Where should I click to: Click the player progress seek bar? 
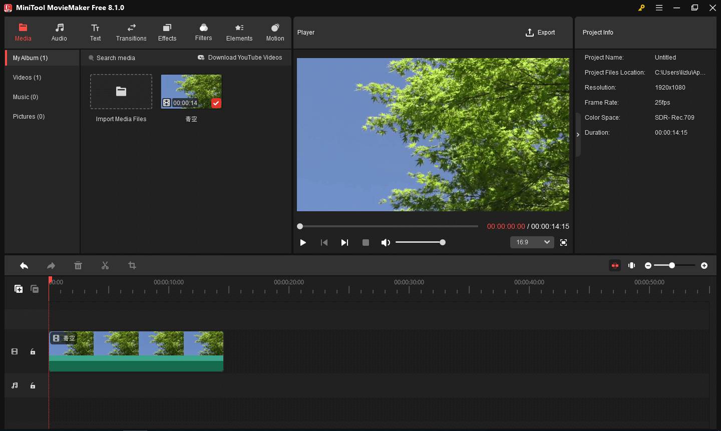(388, 226)
